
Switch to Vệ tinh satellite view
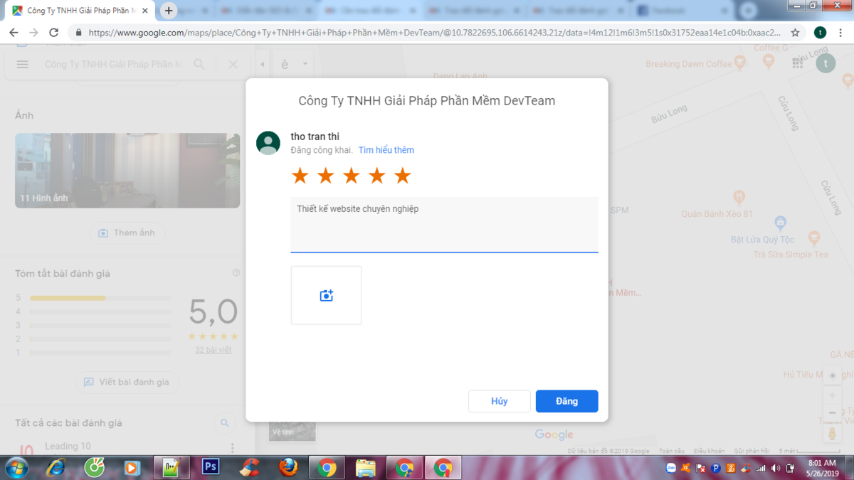pyautogui.click(x=292, y=431)
